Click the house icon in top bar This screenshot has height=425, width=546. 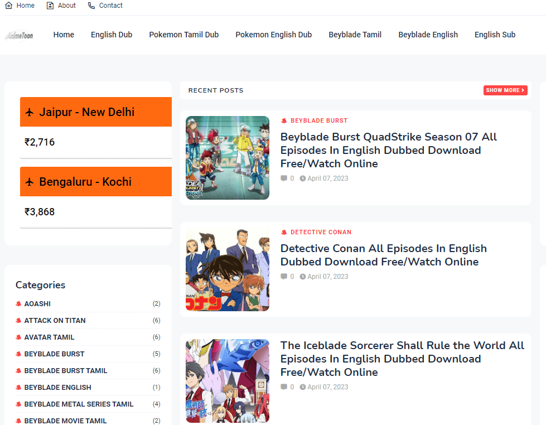[9, 6]
